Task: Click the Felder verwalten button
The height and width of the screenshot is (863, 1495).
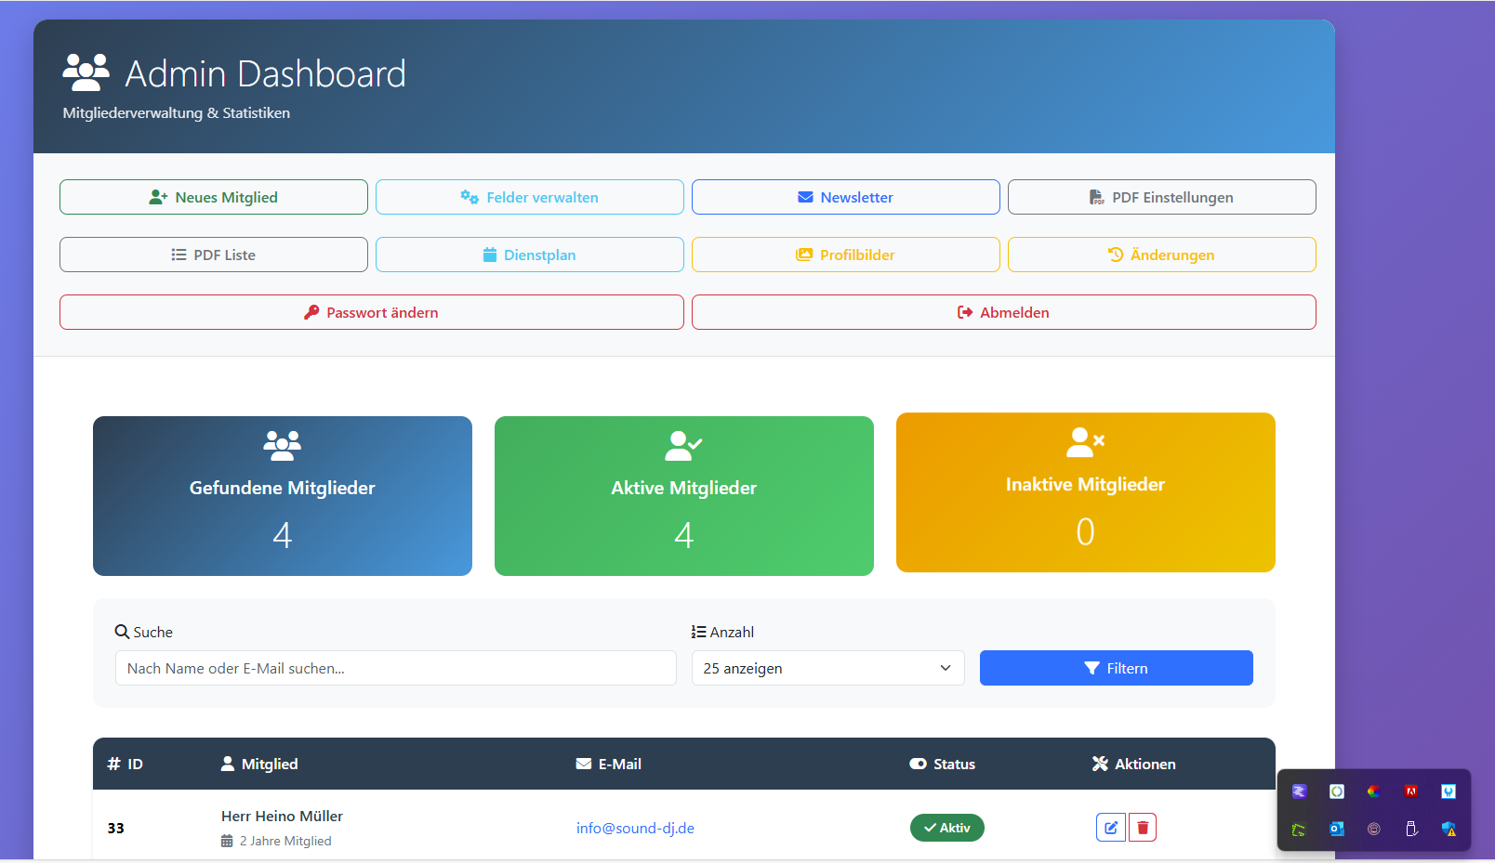Action: pyautogui.click(x=530, y=197)
